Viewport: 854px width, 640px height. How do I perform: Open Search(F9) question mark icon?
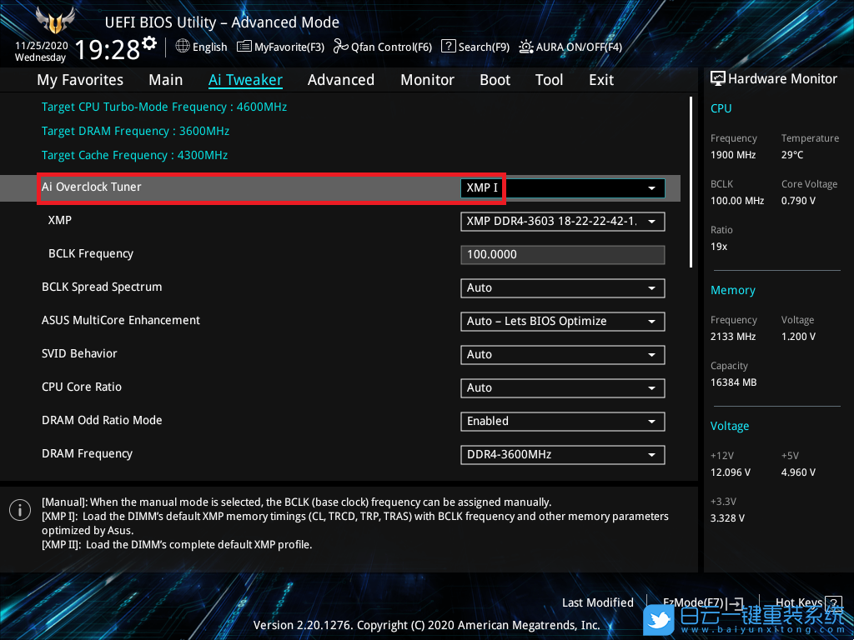pos(449,47)
